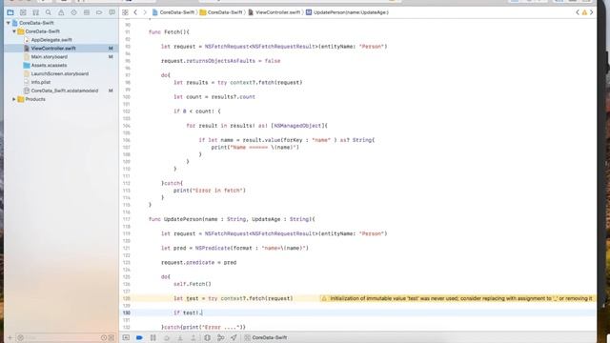
Task: Click ViewController.swift in jump bar
Action: pos(274,12)
